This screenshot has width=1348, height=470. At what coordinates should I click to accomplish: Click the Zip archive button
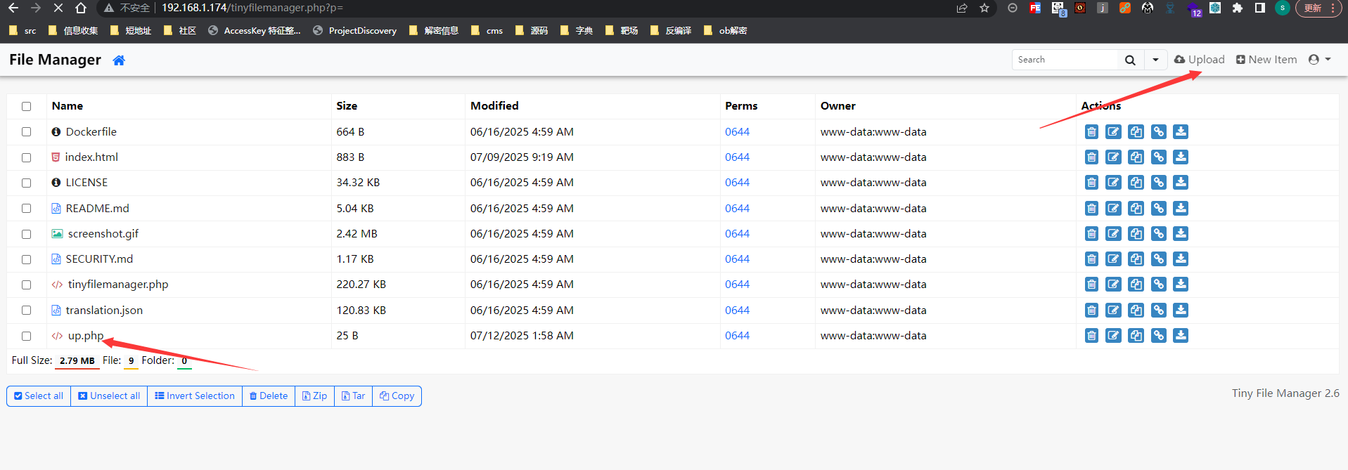click(x=314, y=396)
